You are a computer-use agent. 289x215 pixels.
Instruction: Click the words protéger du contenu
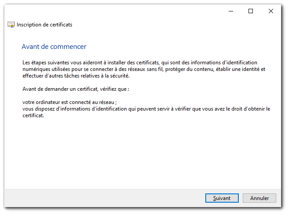pos(189,69)
